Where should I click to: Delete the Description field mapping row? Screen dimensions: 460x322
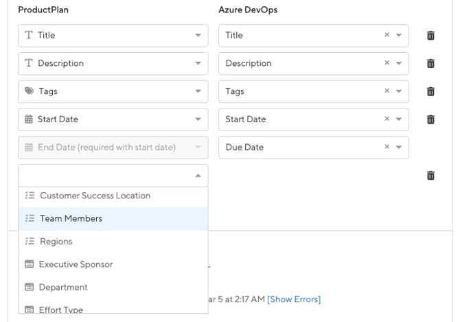tap(430, 64)
